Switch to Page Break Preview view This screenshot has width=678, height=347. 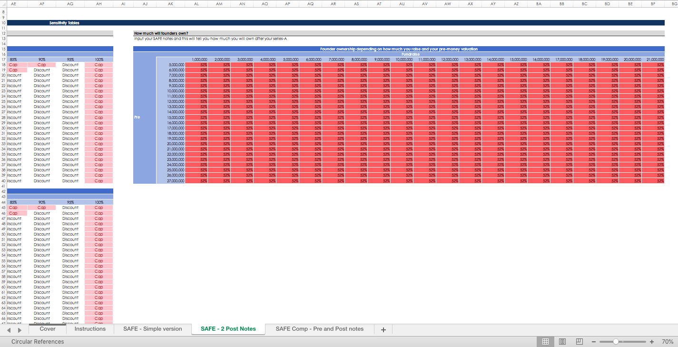579,341
